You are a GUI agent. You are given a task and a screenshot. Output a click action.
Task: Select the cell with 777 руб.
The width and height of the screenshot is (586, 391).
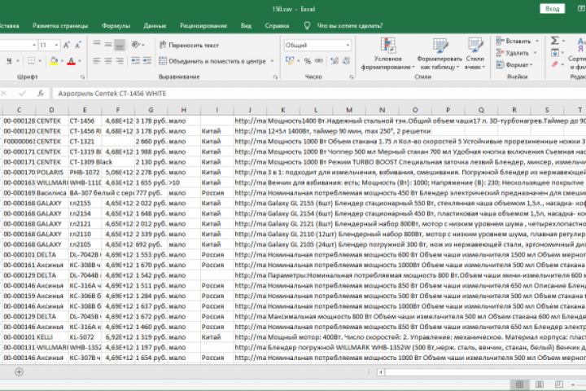(x=151, y=193)
